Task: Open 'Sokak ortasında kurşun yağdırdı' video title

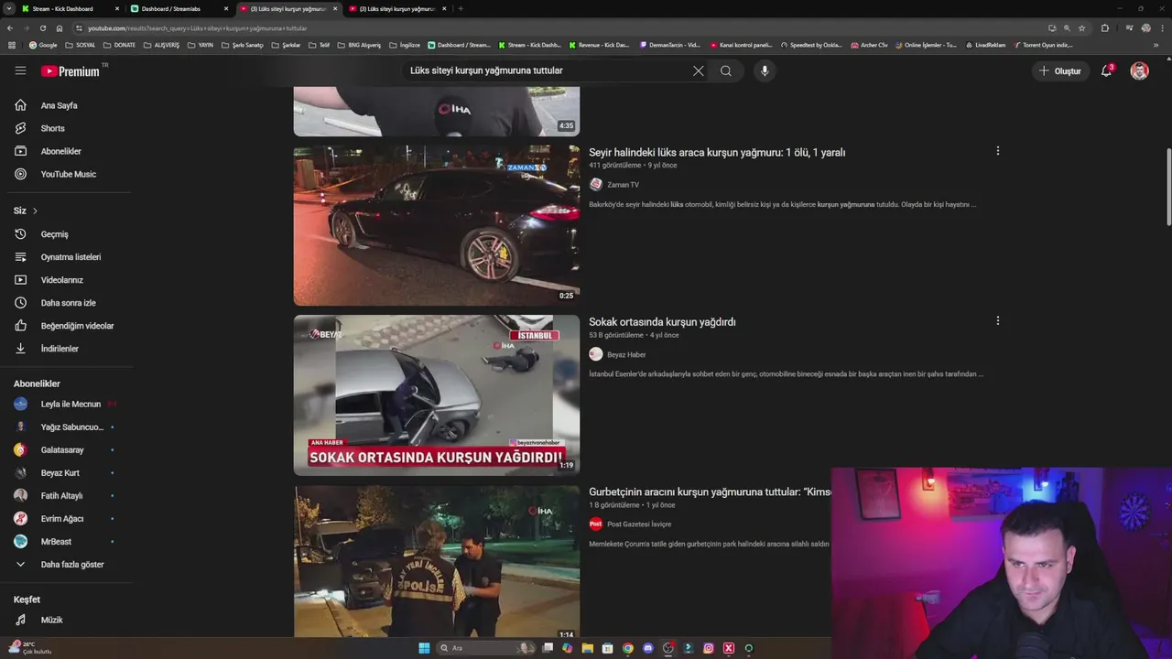Action: pyautogui.click(x=662, y=322)
